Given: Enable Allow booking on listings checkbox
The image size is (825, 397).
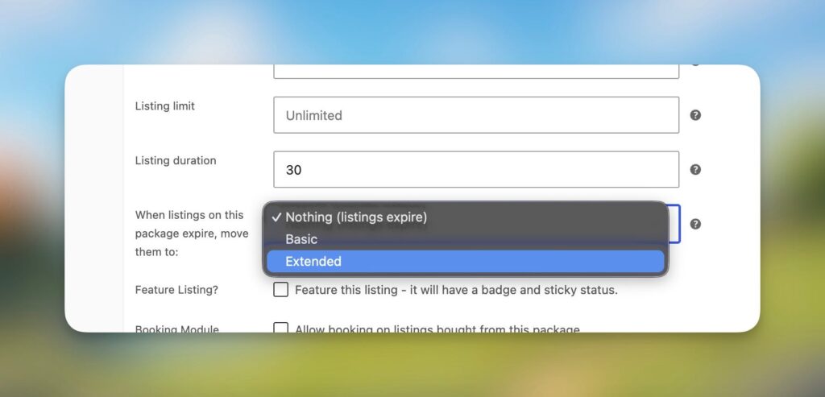Looking at the screenshot, I should point(281,328).
